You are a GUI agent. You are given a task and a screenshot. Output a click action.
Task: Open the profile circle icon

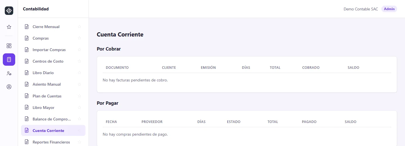[x=9, y=87]
